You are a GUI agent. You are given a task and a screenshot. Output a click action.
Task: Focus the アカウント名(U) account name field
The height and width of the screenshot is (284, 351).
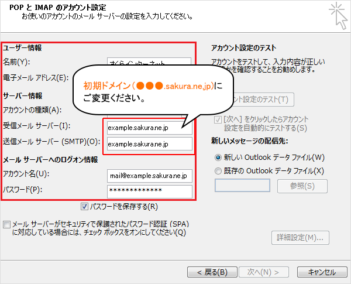tap(149, 175)
